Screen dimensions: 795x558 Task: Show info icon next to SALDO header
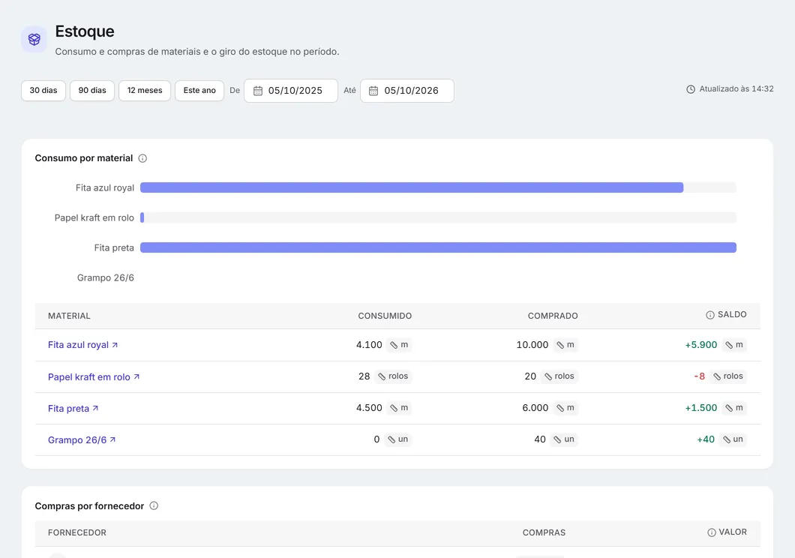tap(710, 315)
